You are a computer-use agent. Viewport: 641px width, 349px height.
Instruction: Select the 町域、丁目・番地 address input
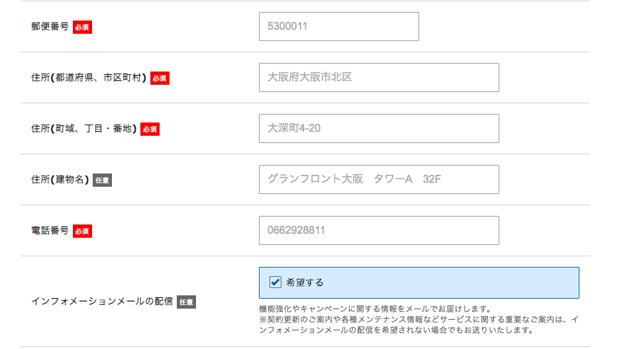tap(378, 128)
